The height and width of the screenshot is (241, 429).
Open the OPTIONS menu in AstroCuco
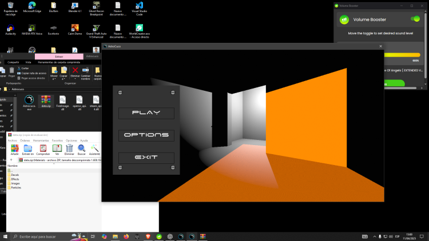(x=146, y=135)
